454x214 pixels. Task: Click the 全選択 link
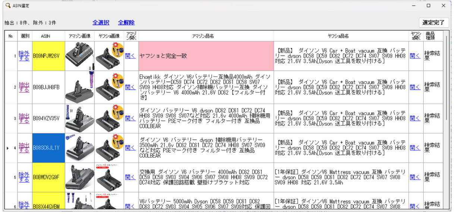coord(101,23)
